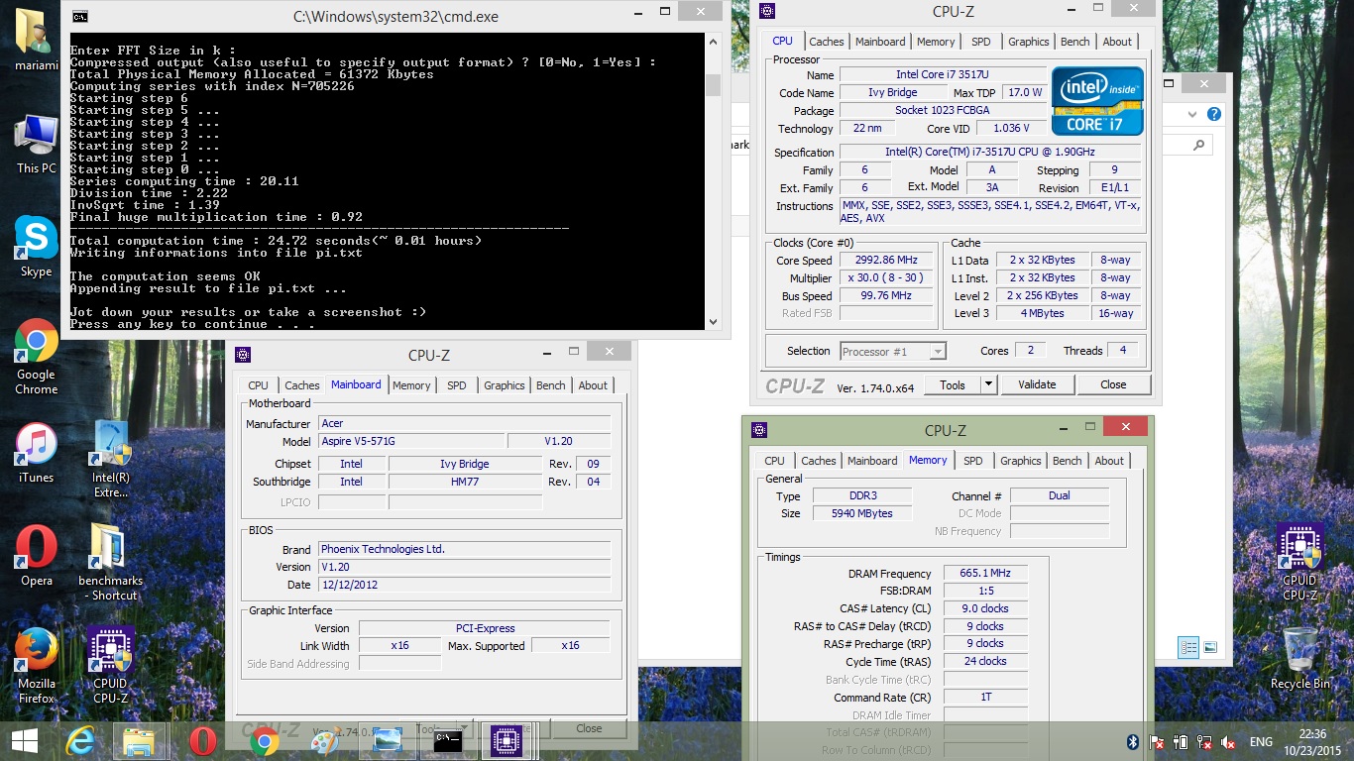The image size is (1354, 761).
Task: Open Memory tab in Mainboard window
Action: click(x=411, y=385)
